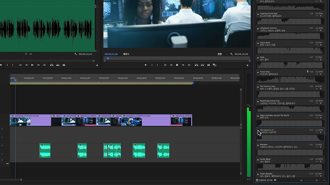Click the waveform of The Future Is Lit
Image resolution: width=330 pixels, height=185 pixels.
[290, 137]
